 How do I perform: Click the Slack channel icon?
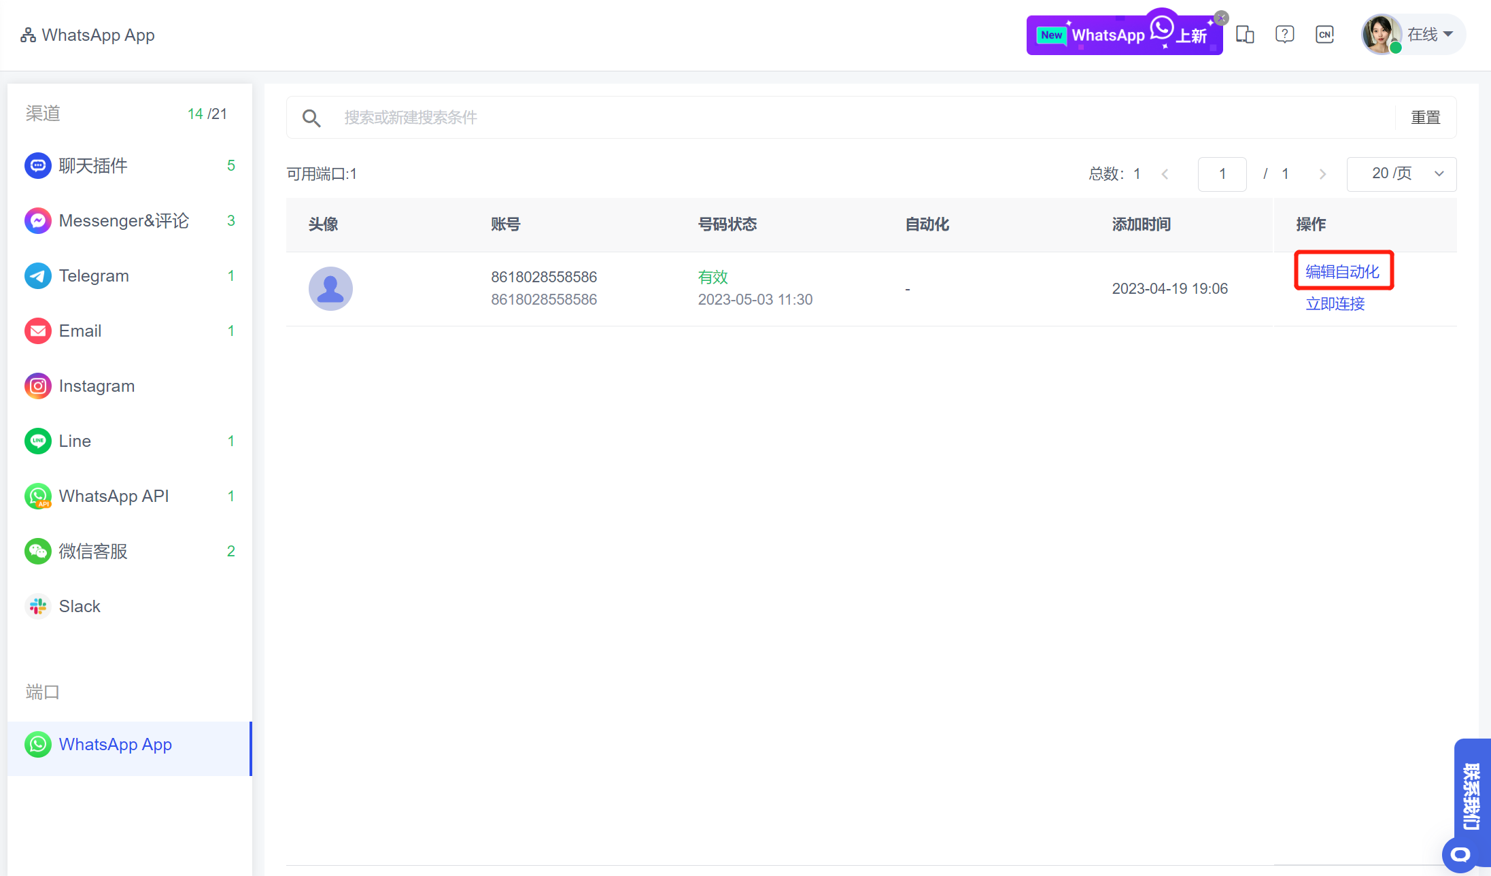pyautogui.click(x=38, y=606)
